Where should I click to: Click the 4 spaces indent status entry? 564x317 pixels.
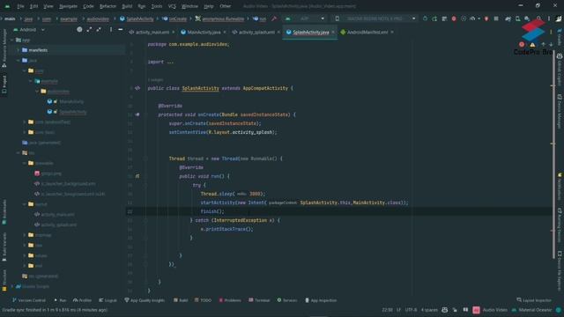429,310
